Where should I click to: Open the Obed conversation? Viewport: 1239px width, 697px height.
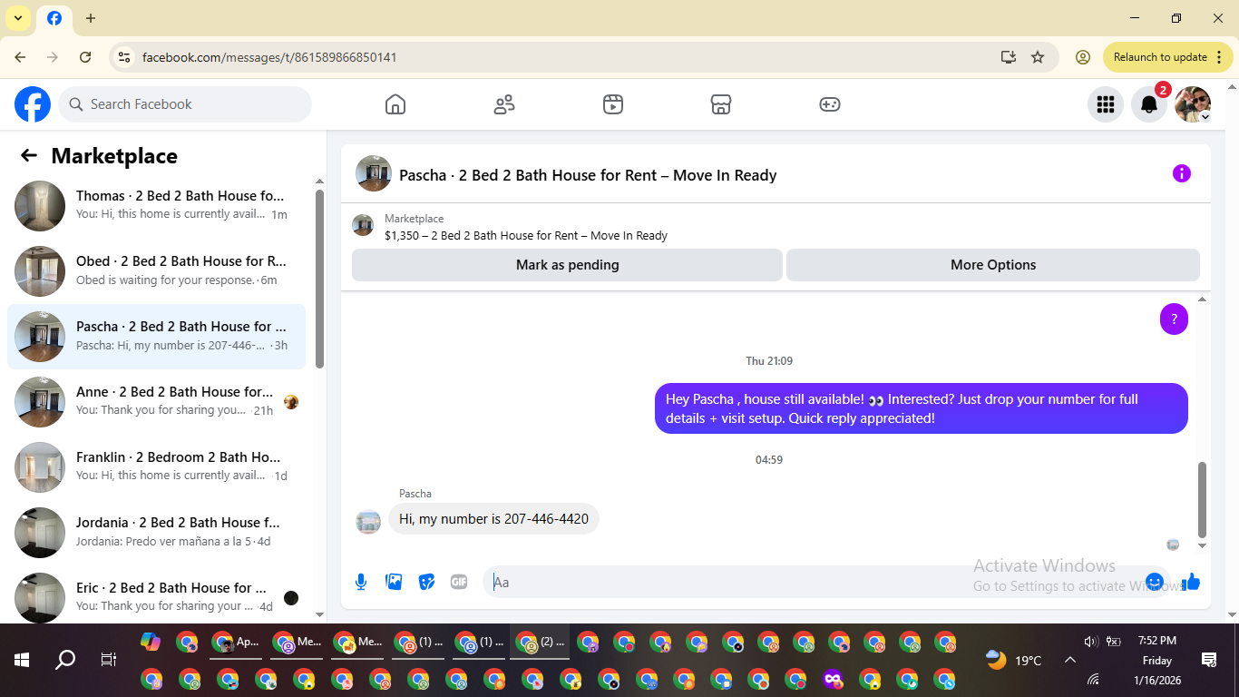pos(156,271)
